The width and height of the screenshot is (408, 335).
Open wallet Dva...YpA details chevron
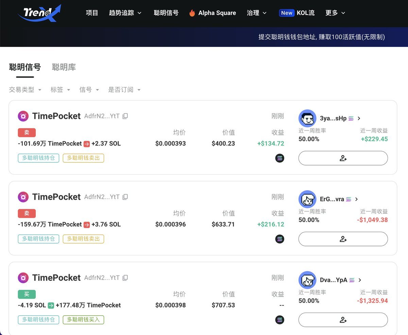(x=360, y=280)
